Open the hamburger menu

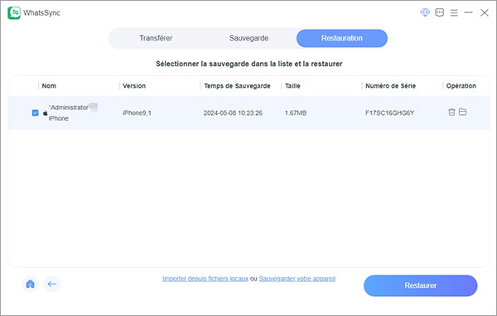[x=454, y=12]
